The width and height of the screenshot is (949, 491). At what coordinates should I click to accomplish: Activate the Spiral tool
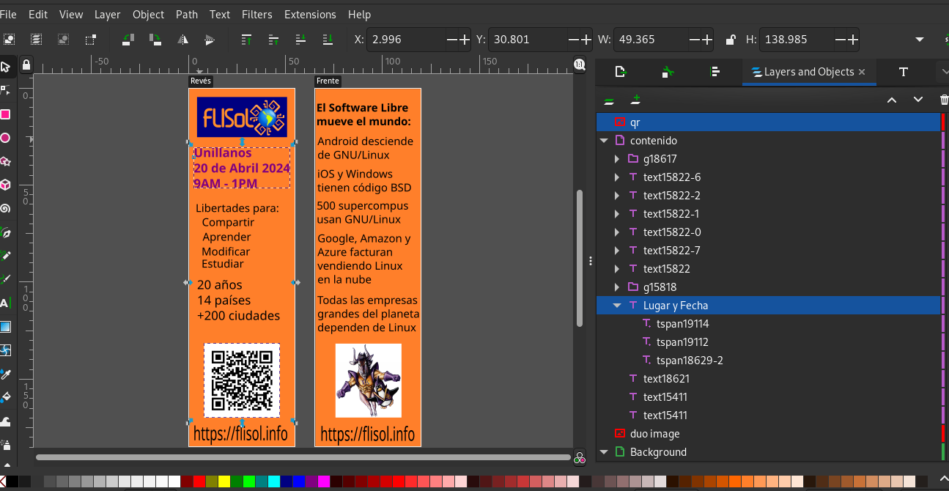[x=6, y=208]
